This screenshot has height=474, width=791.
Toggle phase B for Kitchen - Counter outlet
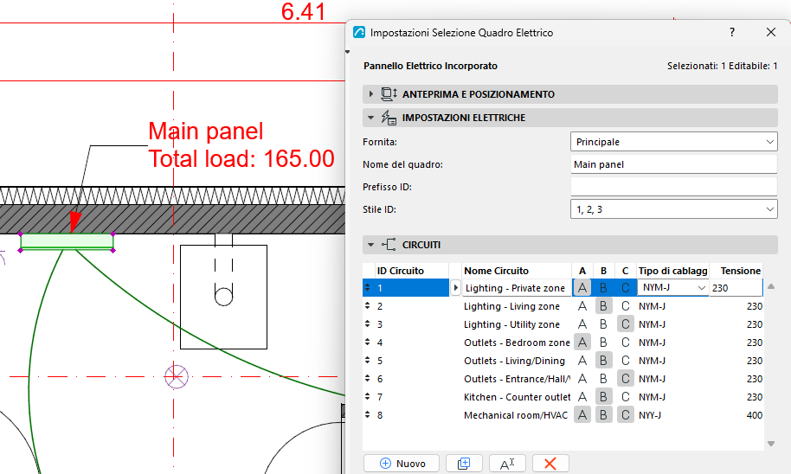pyautogui.click(x=603, y=397)
